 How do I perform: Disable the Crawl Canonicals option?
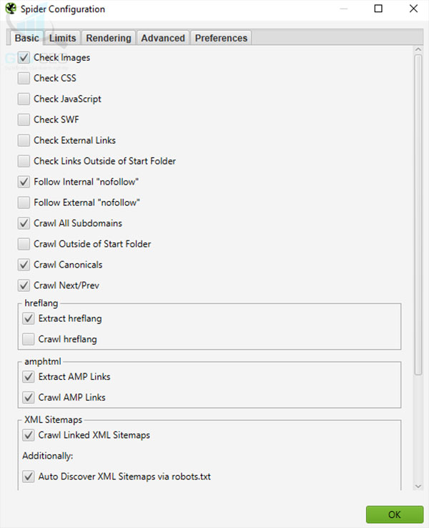[x=24, y=265]
